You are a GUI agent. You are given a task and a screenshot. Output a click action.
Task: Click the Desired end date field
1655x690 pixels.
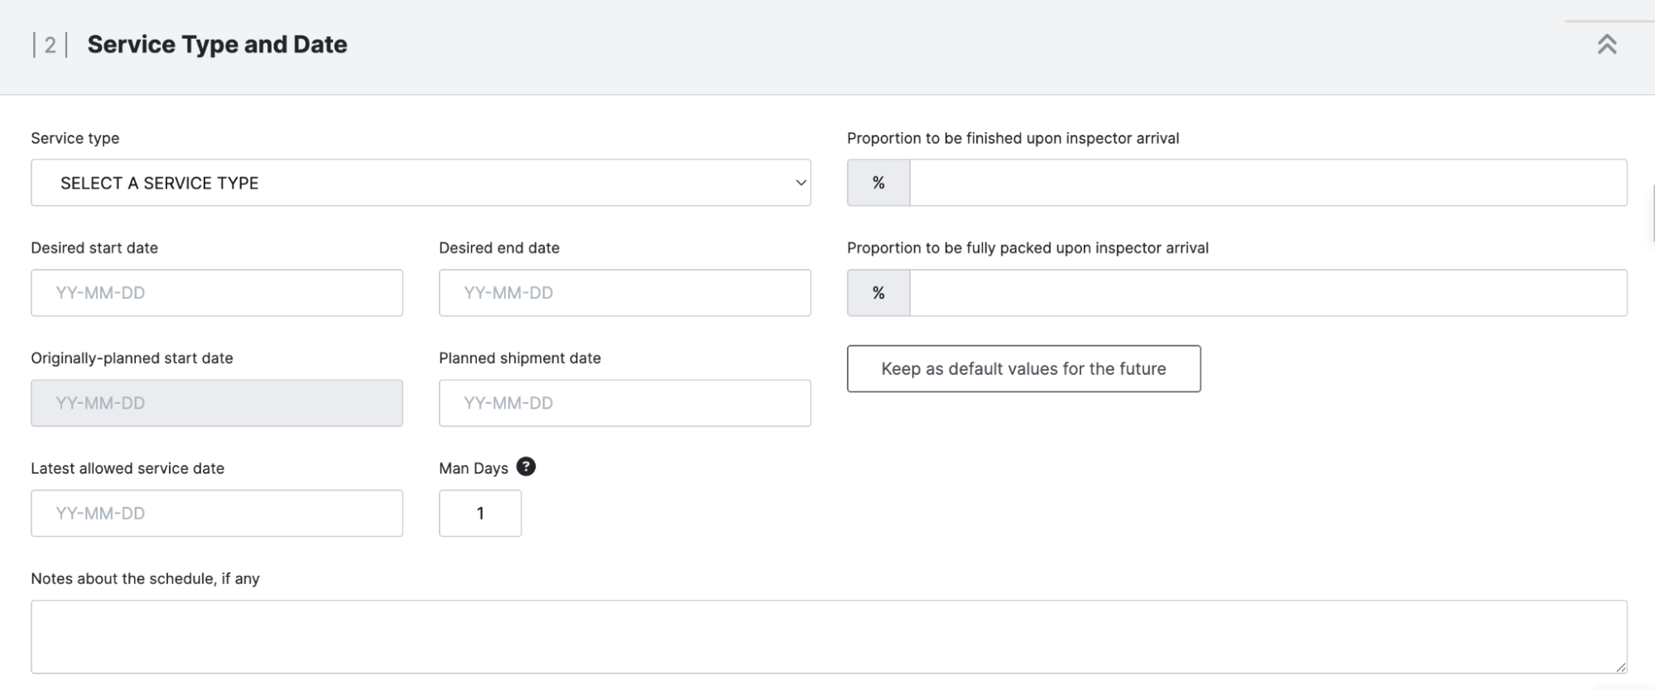pyautogui.click(x=624, y=293)
